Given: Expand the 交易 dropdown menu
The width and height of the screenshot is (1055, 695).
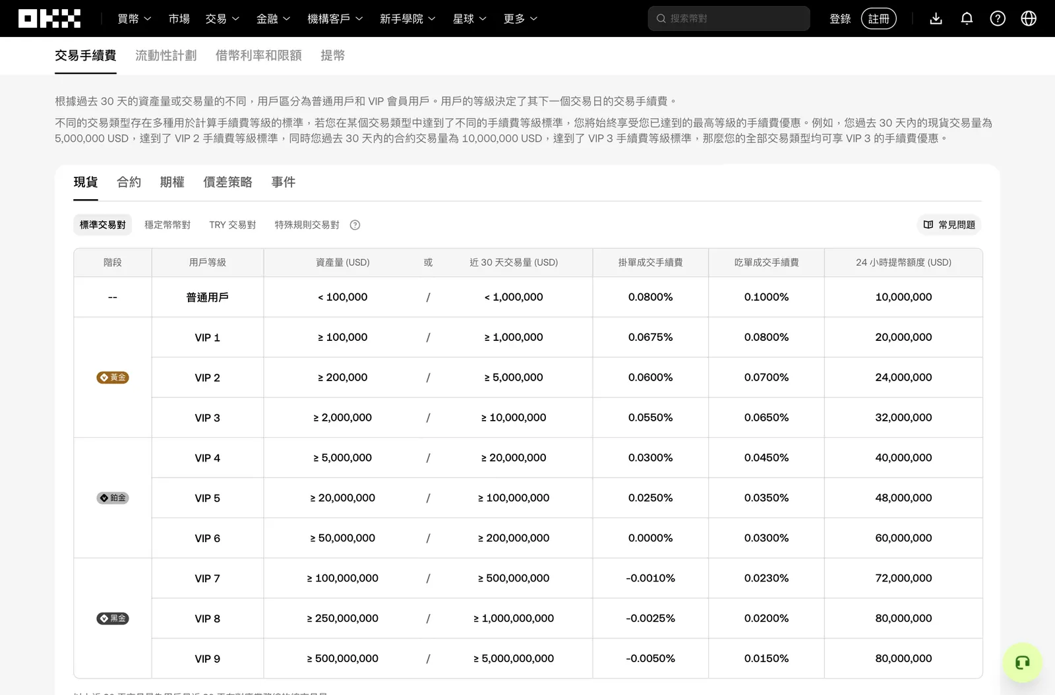Looking at the screenshot, I should 222,18.
